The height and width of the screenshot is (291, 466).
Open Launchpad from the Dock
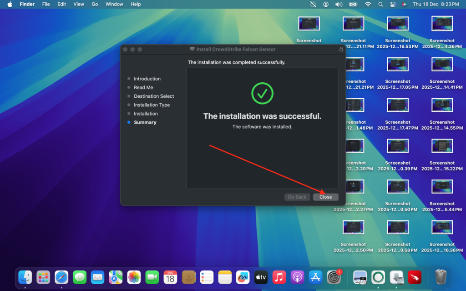pos(43,277)
